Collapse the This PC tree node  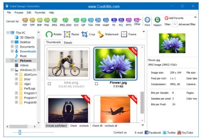(x=8, y=33)
